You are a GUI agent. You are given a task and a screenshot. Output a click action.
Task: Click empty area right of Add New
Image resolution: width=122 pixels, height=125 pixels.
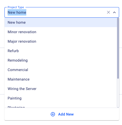point(96,114)
